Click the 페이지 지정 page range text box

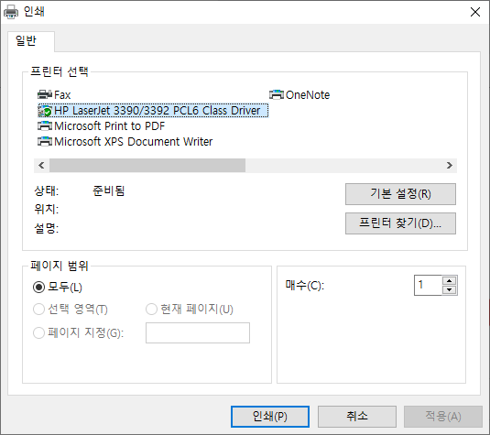(x=198, y=332)
